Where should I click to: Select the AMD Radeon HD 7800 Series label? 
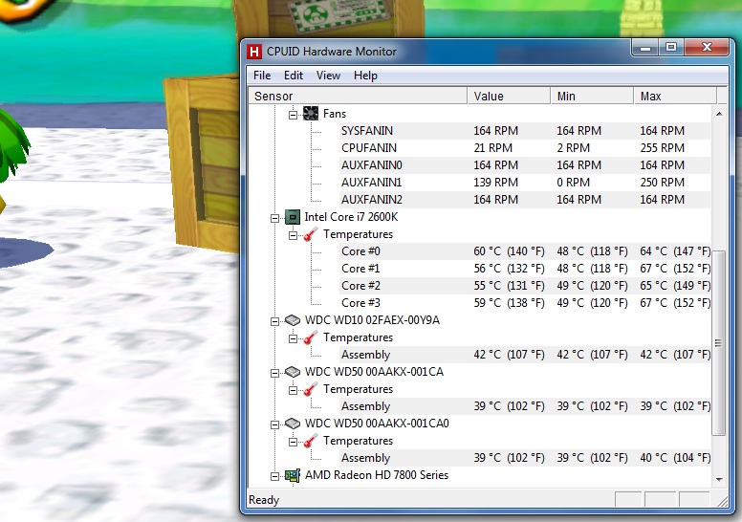click(x=377, y=475)
